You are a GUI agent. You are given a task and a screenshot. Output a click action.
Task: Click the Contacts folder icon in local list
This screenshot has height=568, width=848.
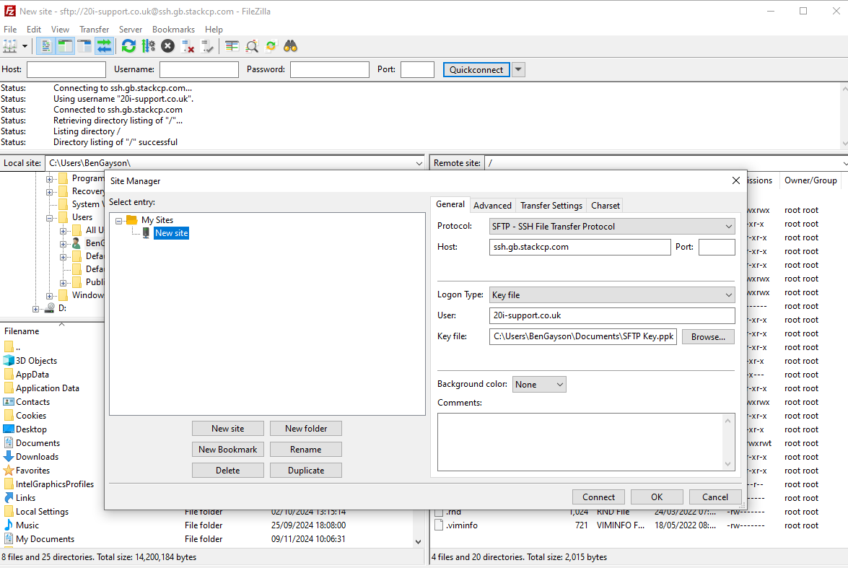[x=9, y=402]
